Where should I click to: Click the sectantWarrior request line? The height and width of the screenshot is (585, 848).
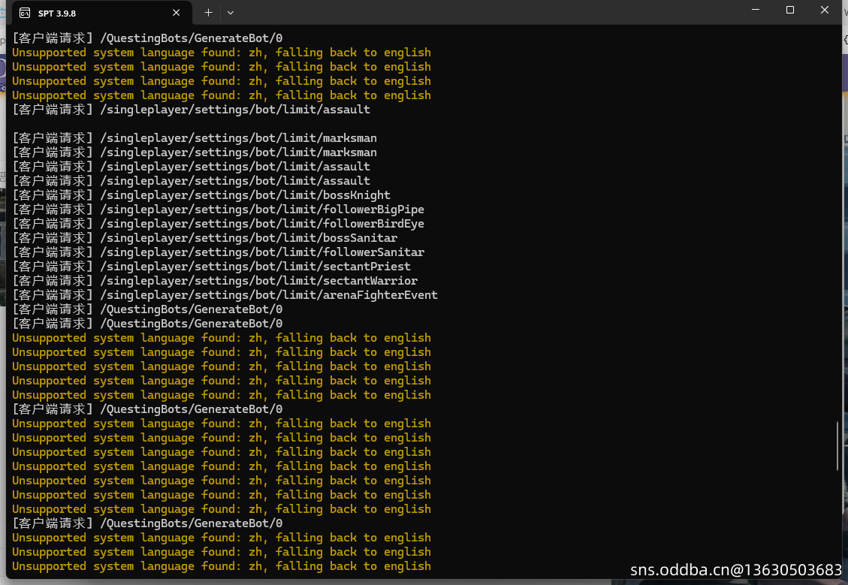(215, 281)
